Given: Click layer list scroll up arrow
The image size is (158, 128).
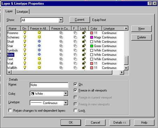Looking at the screenshot, I should click(126, 28).
